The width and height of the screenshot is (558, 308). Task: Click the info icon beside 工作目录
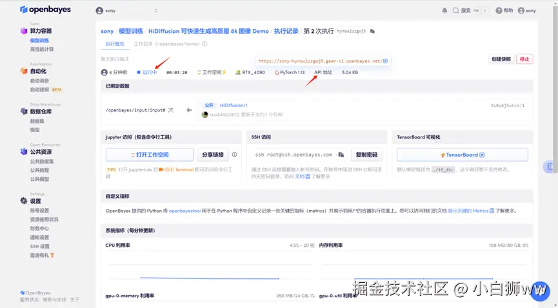point(204,44)
